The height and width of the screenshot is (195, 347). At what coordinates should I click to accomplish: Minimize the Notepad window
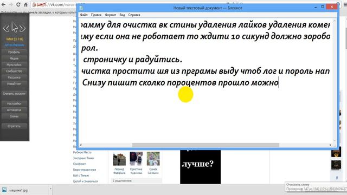(316, 7)
